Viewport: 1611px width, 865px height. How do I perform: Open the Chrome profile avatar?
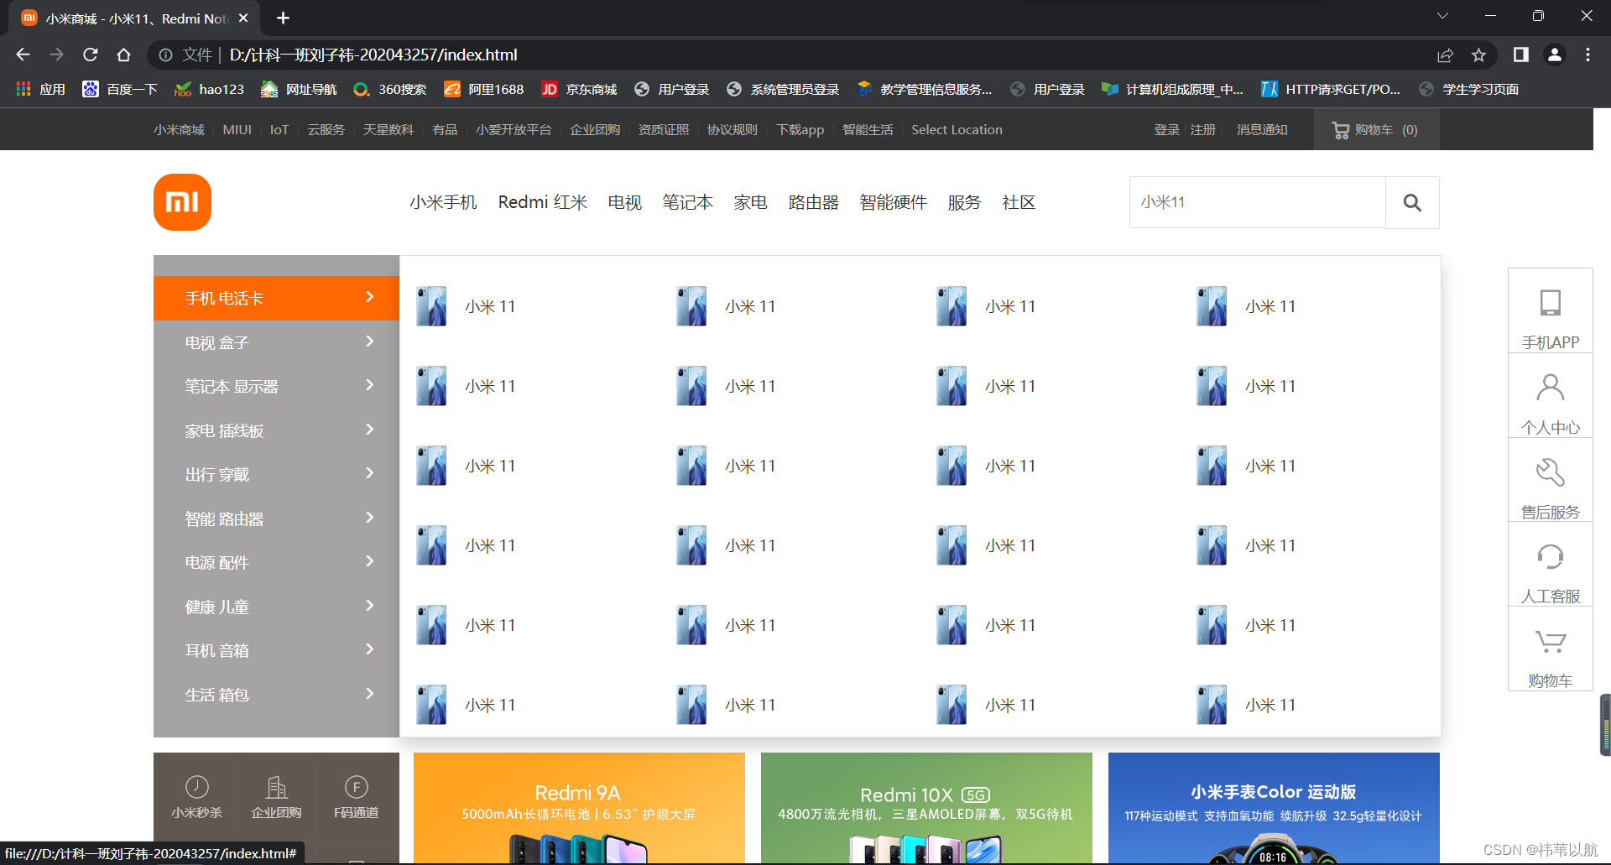pyautogui.click(x=1554, y=55)
